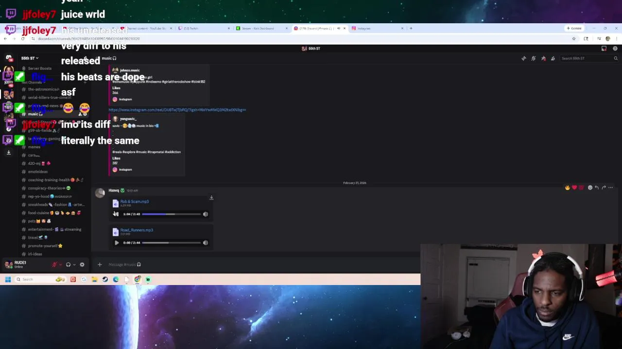This screenshot has height=349, width=622.
Task: Open the coaching-training-health channel
Action: [x=52, y=180]
